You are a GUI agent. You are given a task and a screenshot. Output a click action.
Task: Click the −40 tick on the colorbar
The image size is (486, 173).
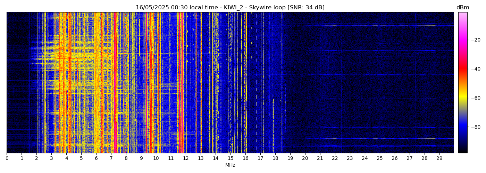(x=475, y=69)
